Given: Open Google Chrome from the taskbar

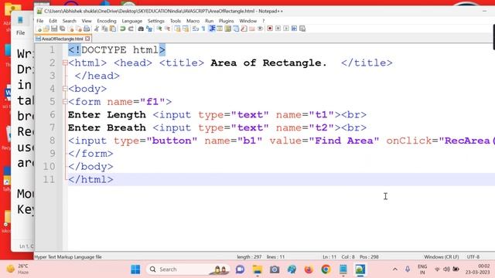Looking at the screenshot, I should click(x=326, y=270).
